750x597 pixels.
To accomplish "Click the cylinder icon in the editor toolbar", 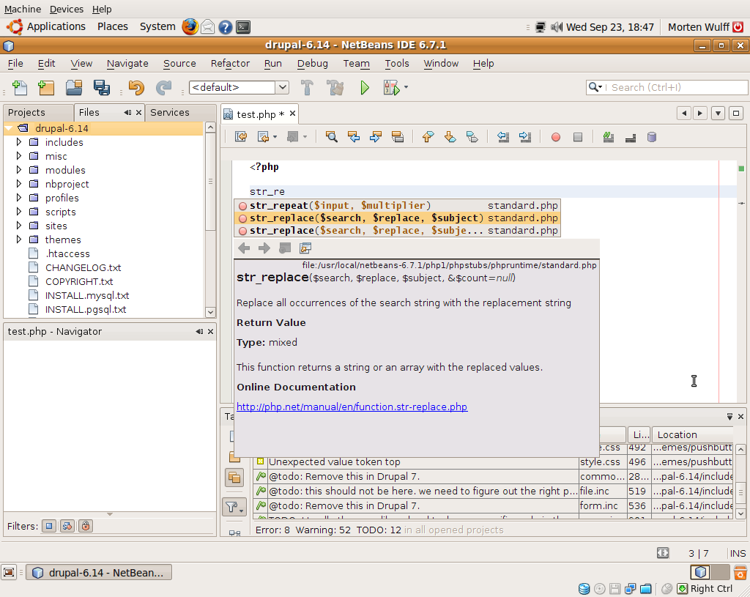I will coord(651,137).
